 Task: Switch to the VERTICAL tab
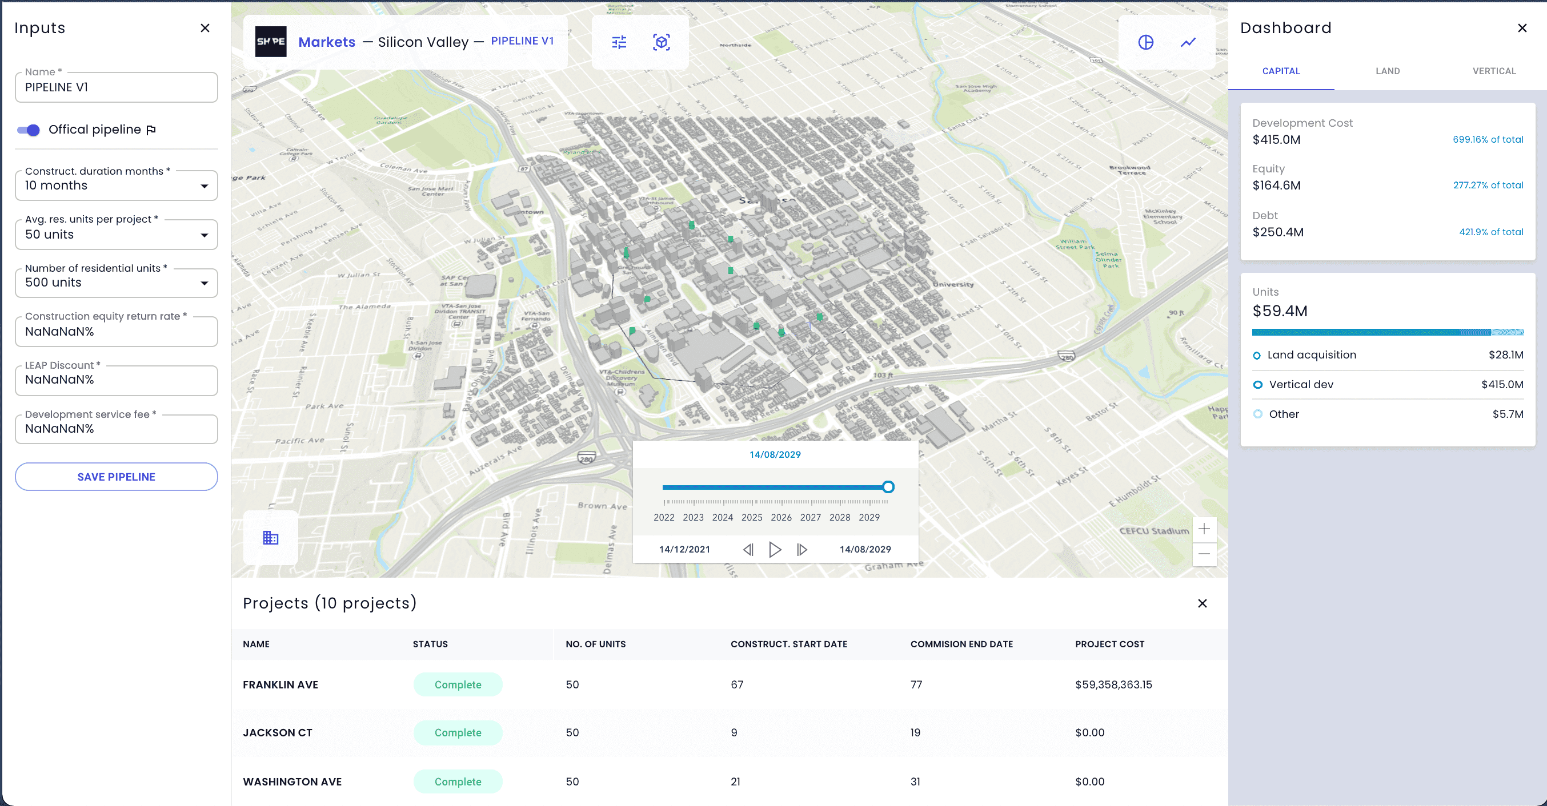[1493, 71]
